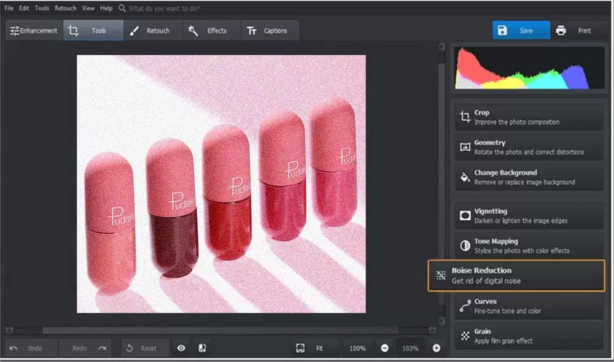The height and width of the screenshot is (362, 614).
Task: Click the Change Background paint bucket icon
Action: [465, 177]
